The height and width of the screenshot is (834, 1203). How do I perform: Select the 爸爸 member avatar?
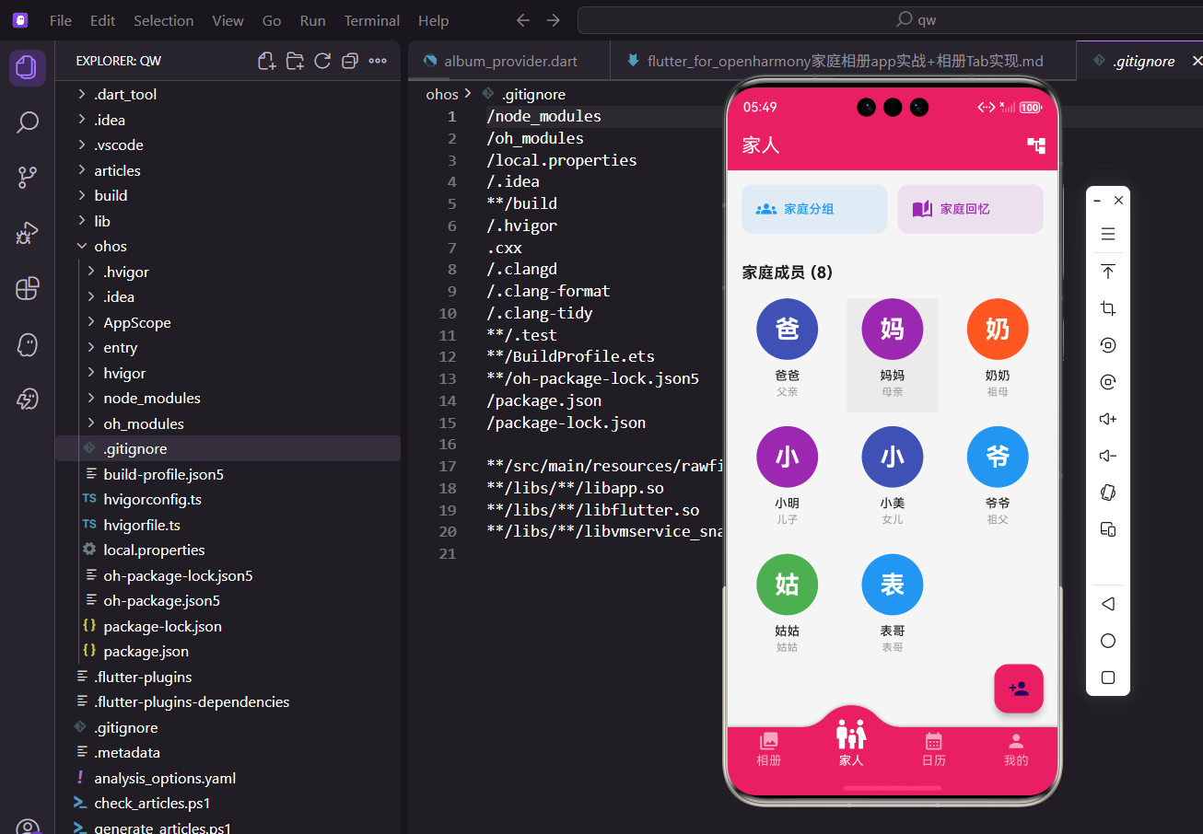point(788,329)
